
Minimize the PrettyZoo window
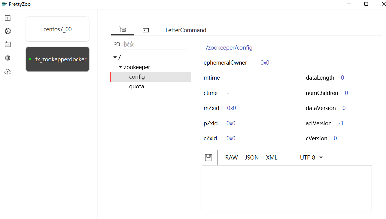pyautogui.click(x=349, y=4)
